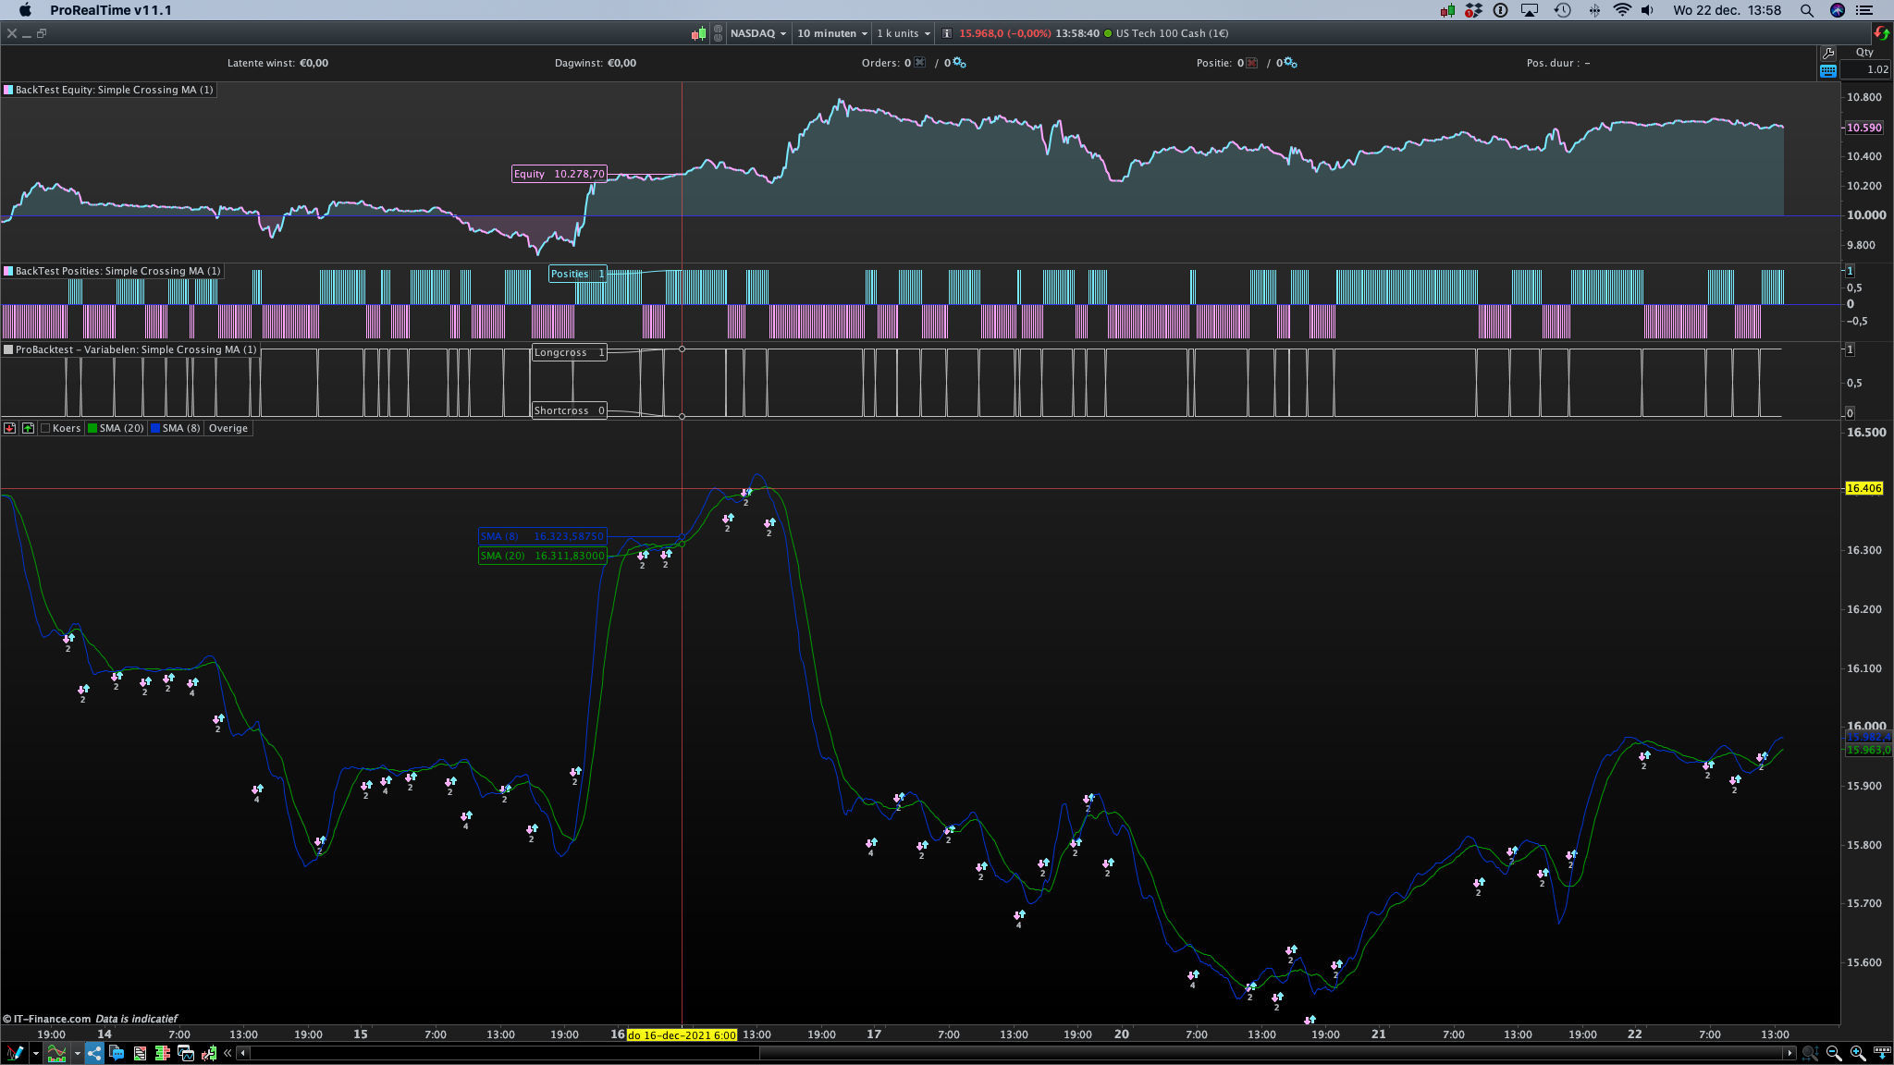Open the 1 k units dropdown
Image resolution: width=1894 pixels, height=1065 pixels.
(x=904, y=33)
